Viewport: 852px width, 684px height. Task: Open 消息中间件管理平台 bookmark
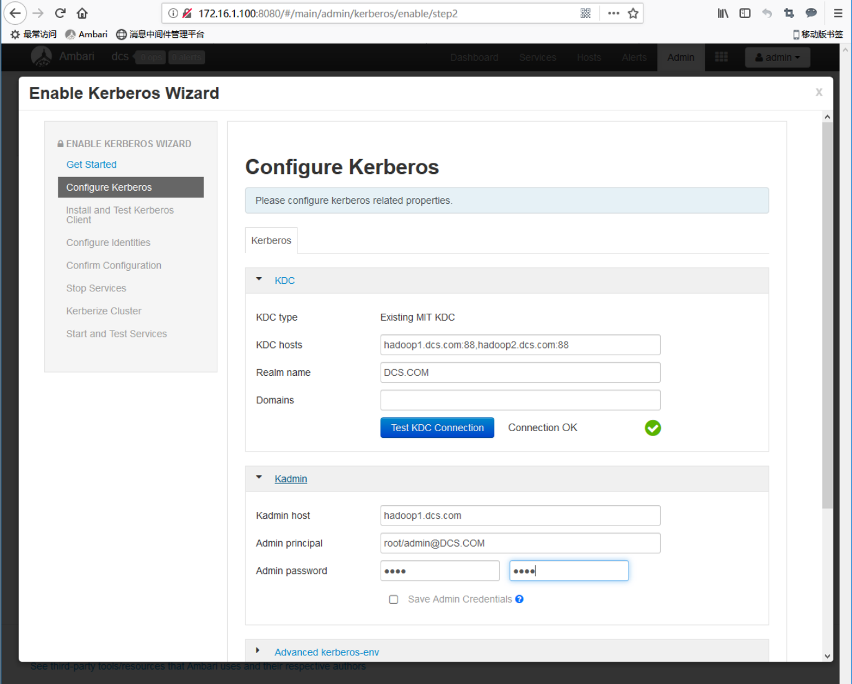[x=160, y=34]
